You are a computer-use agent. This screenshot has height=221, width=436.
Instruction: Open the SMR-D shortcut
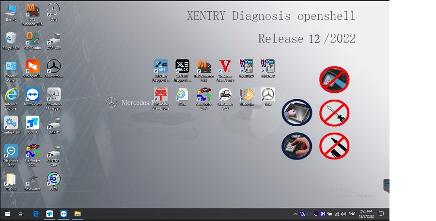54,125
